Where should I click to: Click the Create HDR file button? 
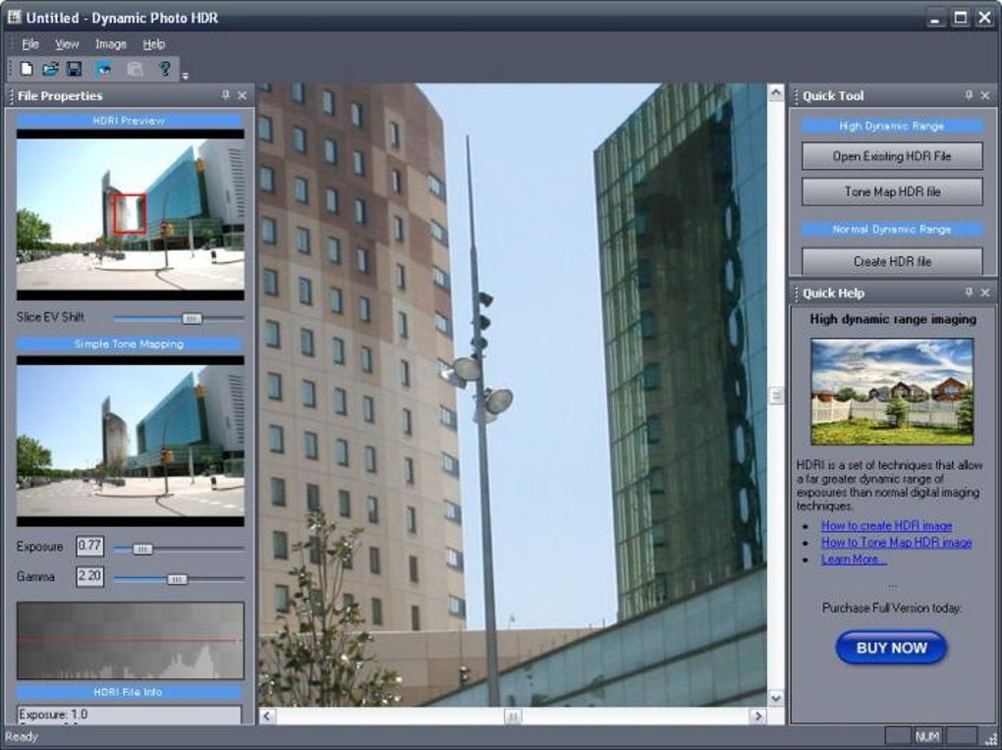[x=892, y=261]
